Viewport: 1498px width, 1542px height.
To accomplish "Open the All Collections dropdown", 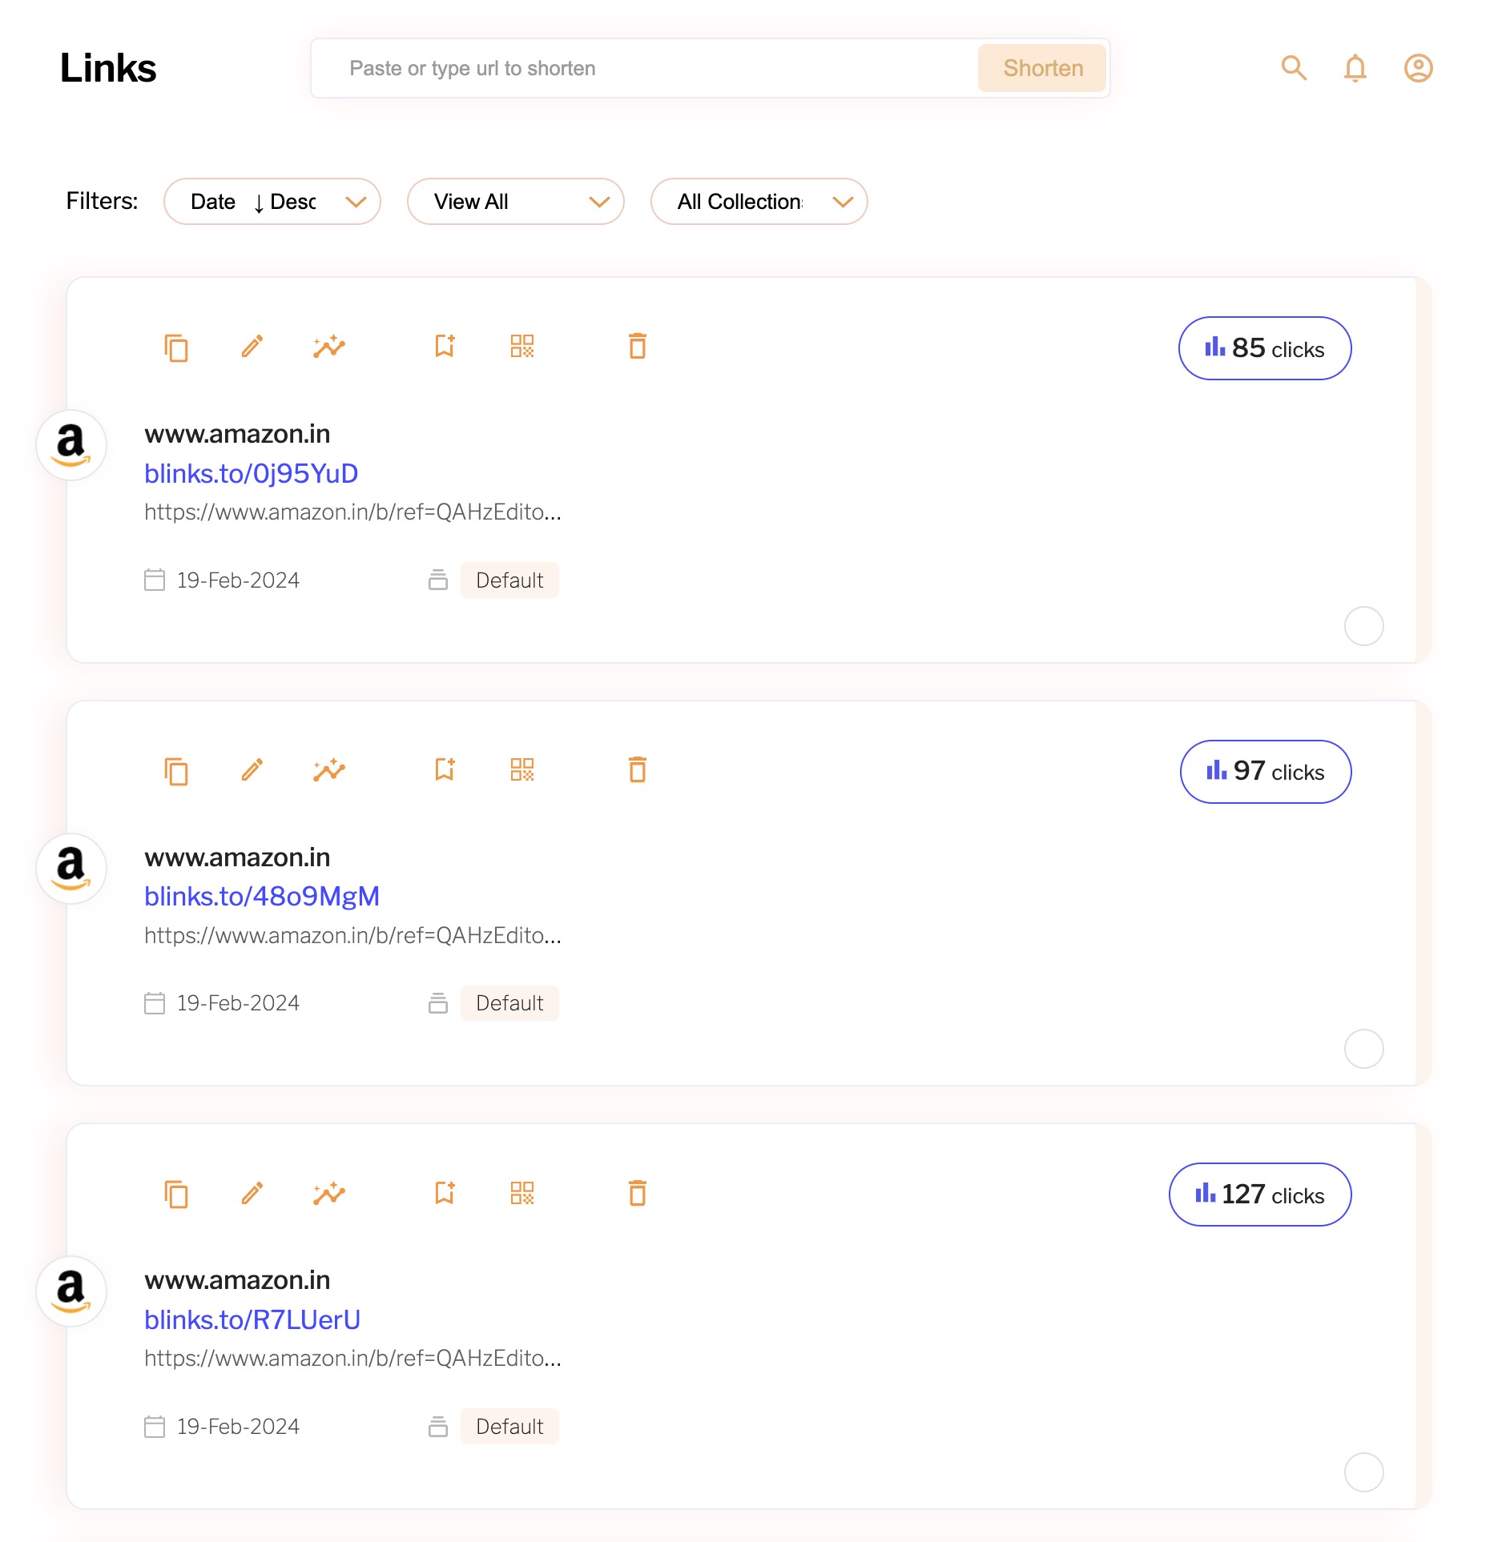I will tap(759, 202).
